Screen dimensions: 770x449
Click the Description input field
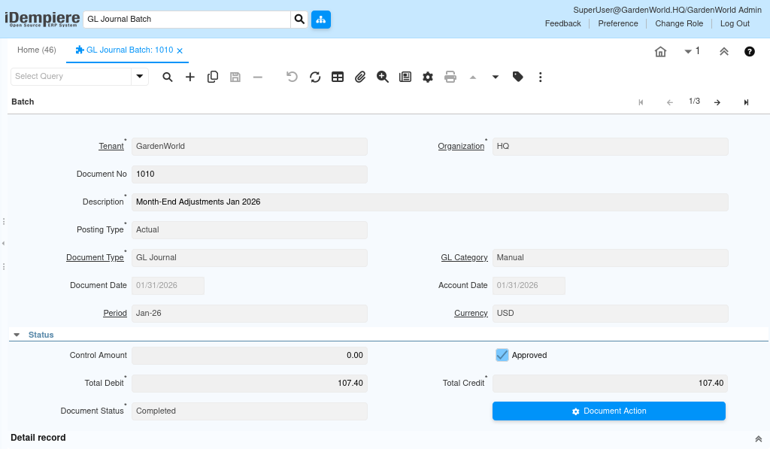(x=429, y=202)
